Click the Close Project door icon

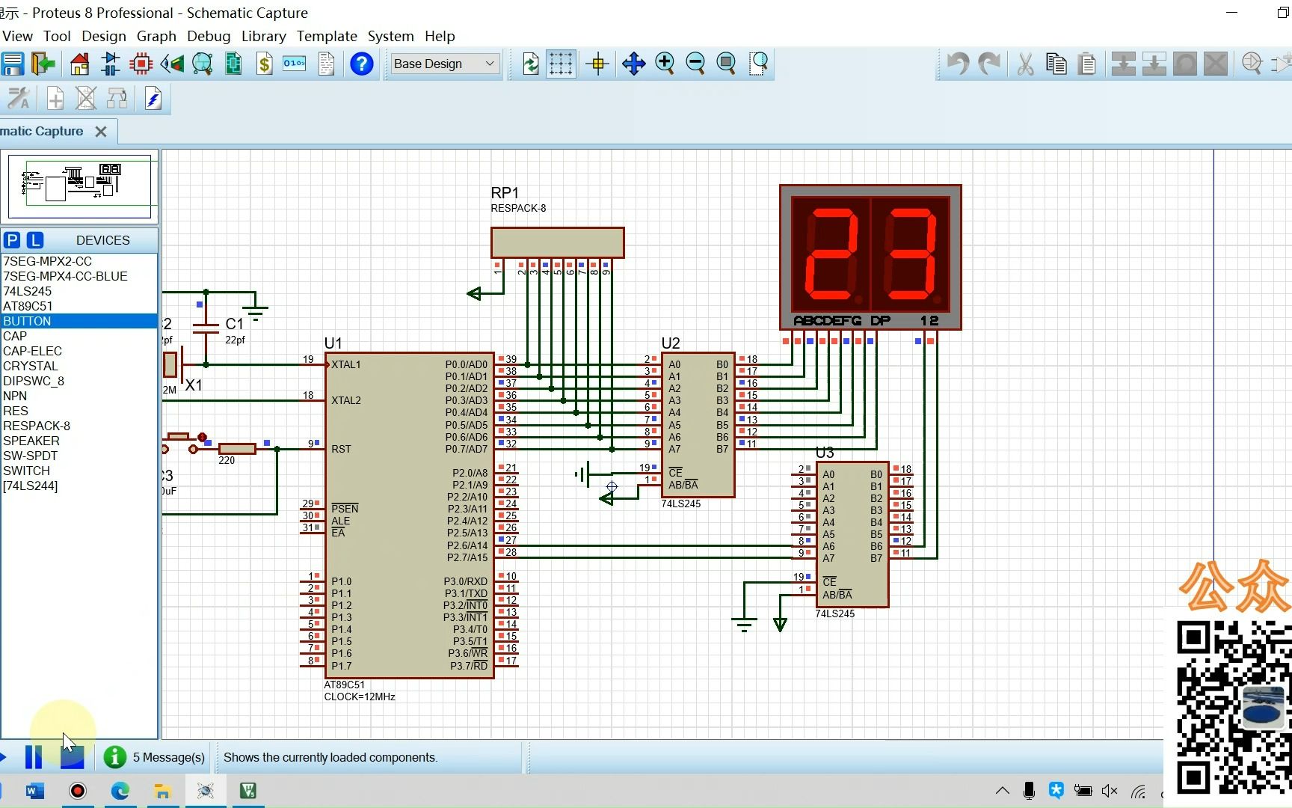pyautogui.click(x=44, y=64)
